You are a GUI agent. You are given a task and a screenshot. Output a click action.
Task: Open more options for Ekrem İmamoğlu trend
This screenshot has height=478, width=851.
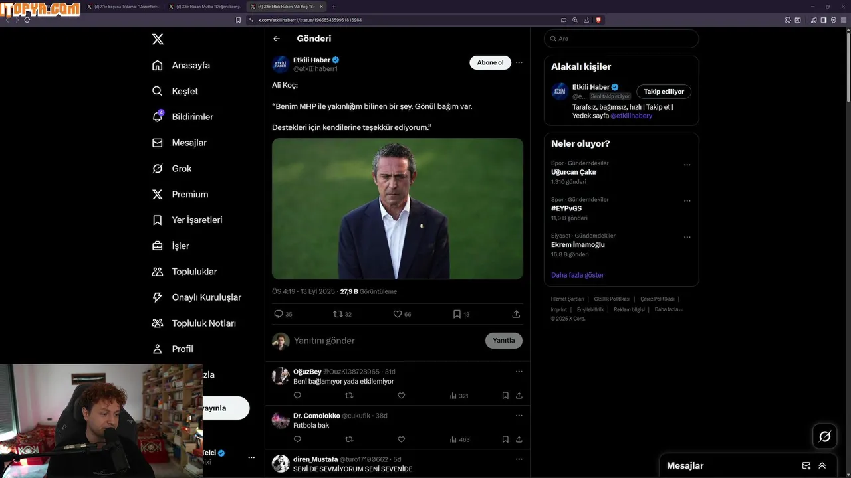pyautogui.click(x=687, y=237)
